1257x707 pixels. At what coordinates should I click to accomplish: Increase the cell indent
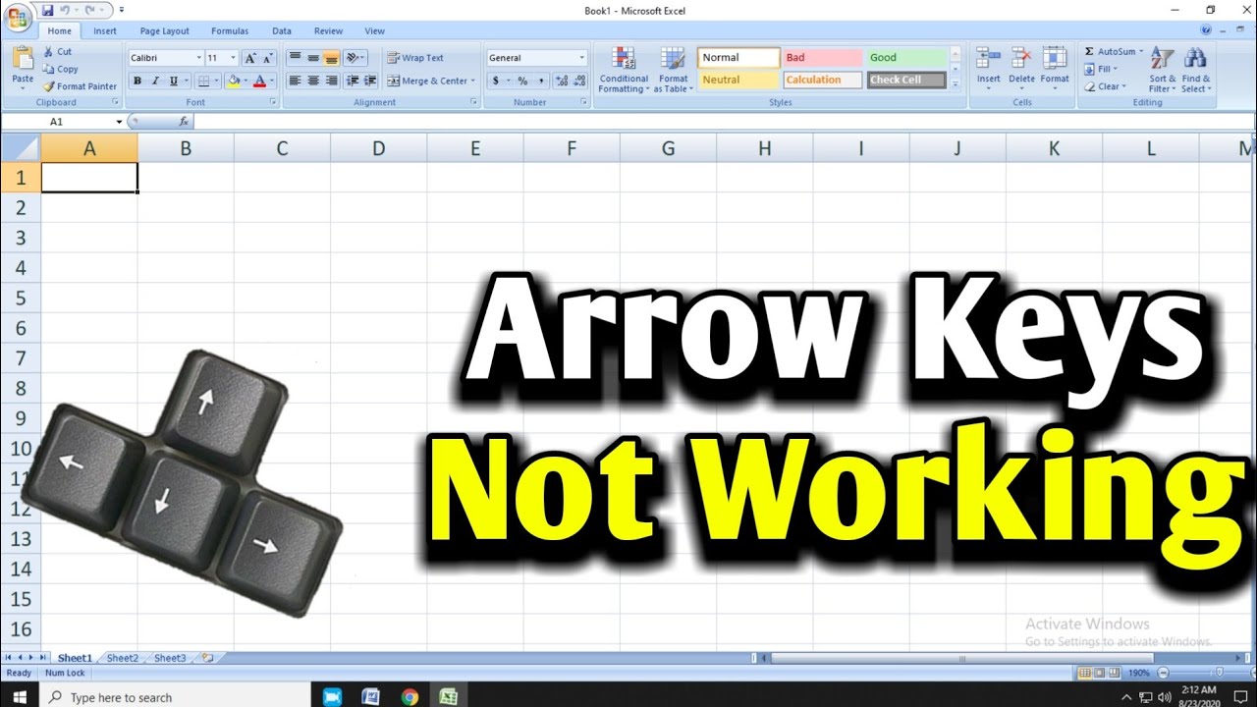pyautogui.click(x=370, y=81)
